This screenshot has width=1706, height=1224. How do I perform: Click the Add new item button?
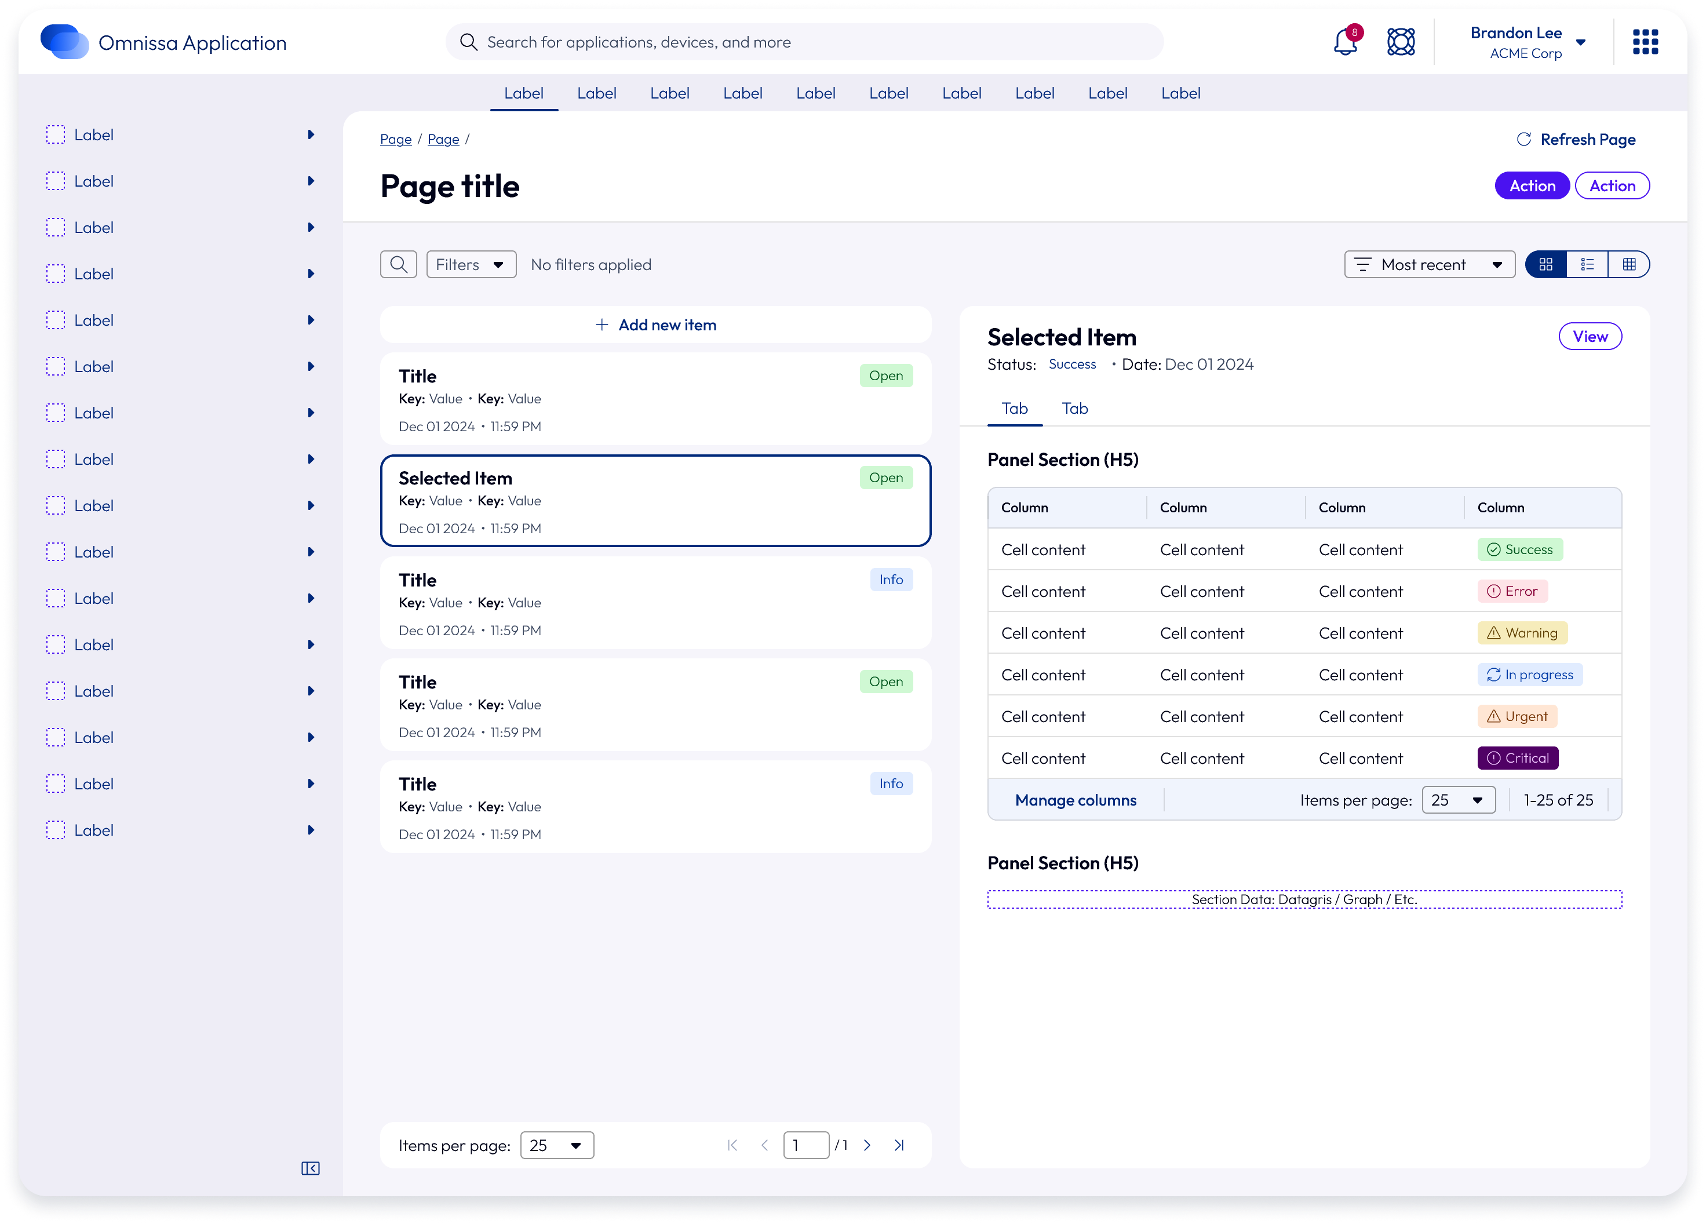(x=655, y=324)
